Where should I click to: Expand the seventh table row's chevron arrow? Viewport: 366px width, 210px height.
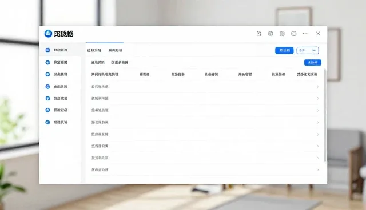click(318, 158)
